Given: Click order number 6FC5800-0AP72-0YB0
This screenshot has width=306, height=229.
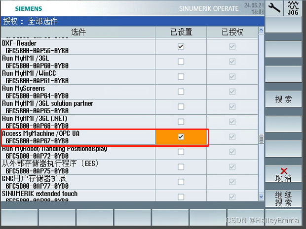Looking at the screenshot, I should click(x=37, y=156).
